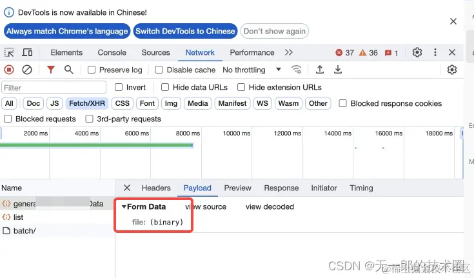Filter by Manifest requests
474x278 pixels.
(232, 103)
